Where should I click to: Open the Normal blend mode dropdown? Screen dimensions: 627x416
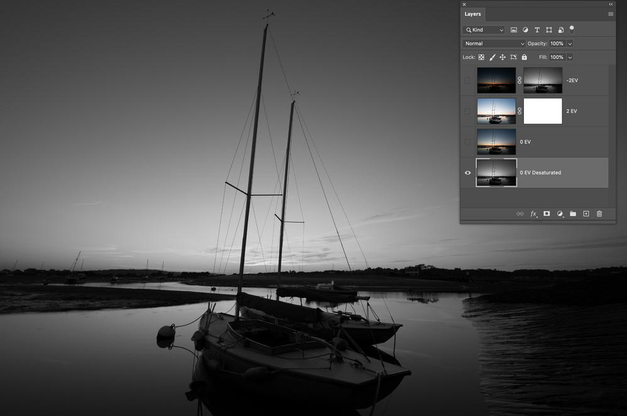click(494, 43)
